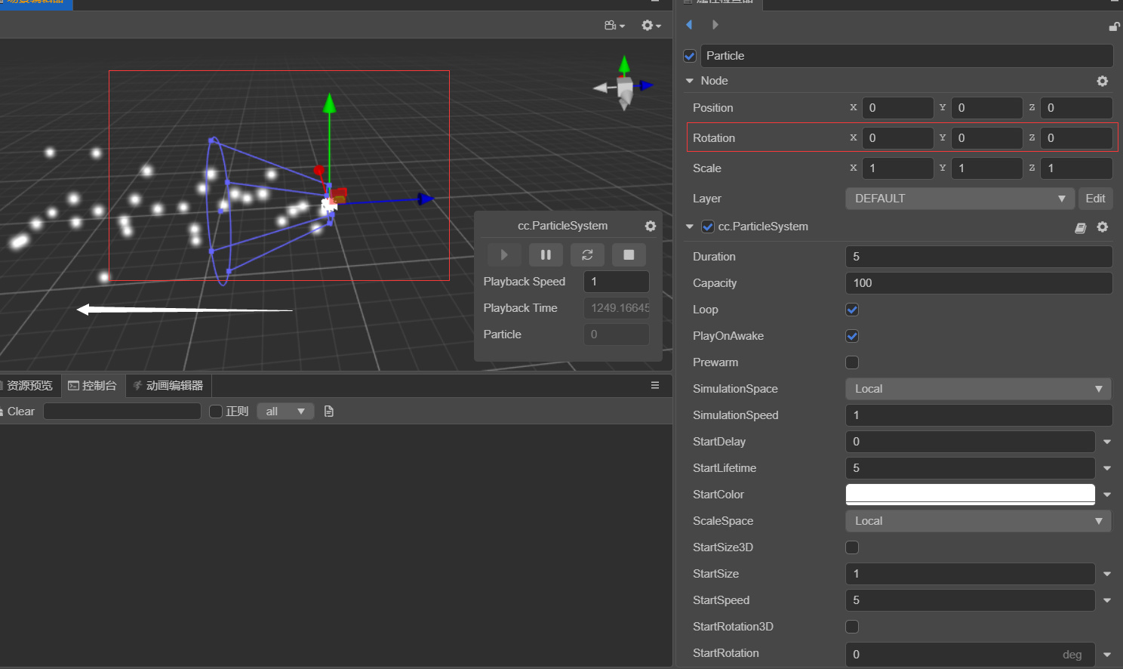Switch to the 控制台 console tab
The height and width of the screenshot is (669, 1123).
click(93, 386)
